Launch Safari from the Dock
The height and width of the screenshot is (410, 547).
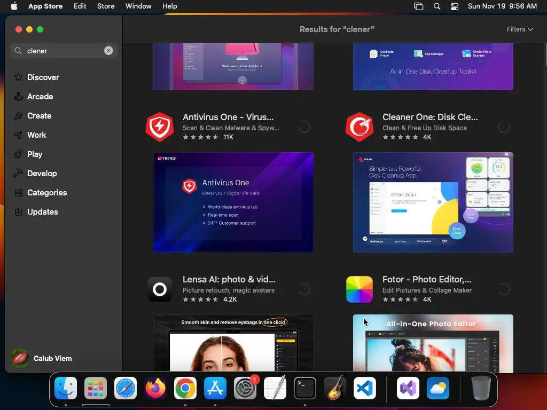click(126, 388)
